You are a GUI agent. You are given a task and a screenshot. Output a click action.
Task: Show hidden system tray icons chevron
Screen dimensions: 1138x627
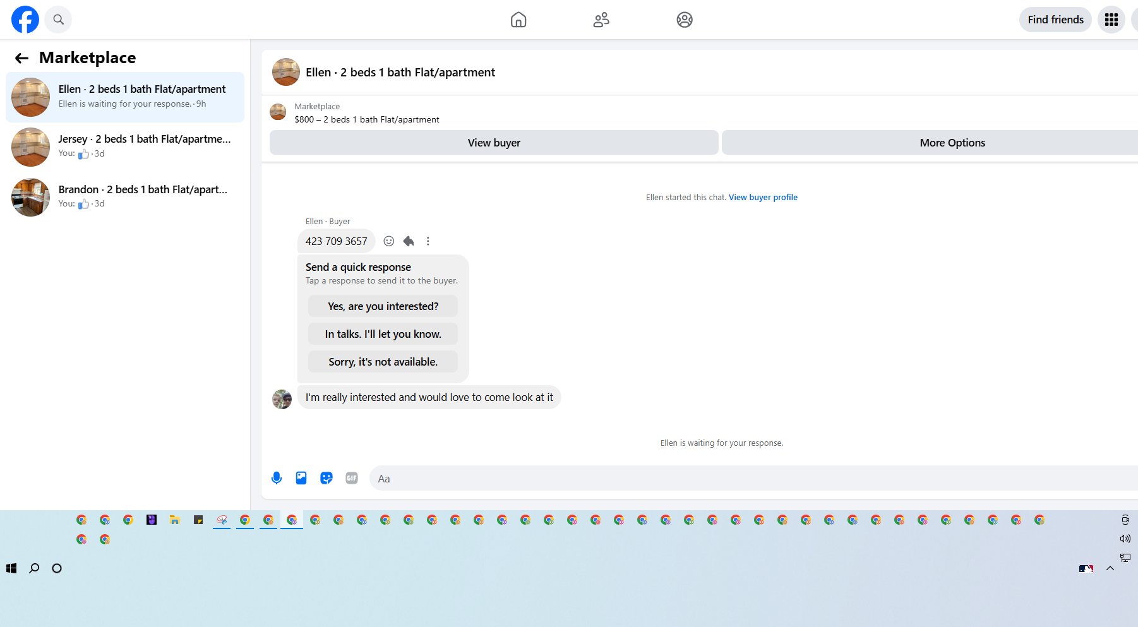point(1110,568)
